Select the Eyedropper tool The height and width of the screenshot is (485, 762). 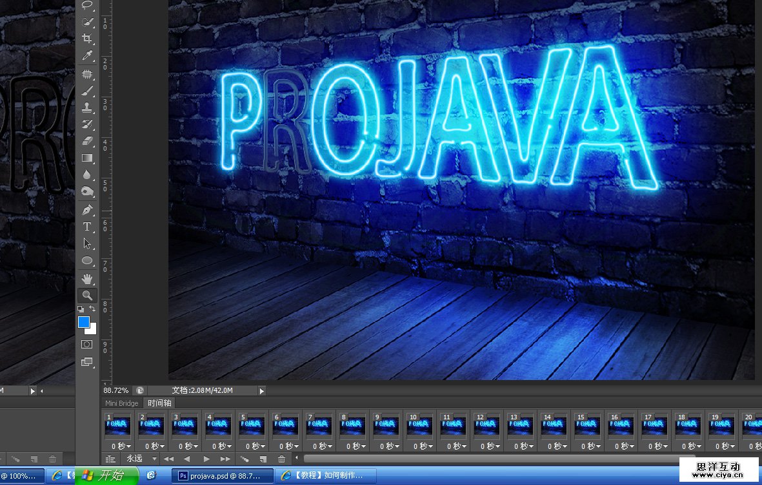(87, 56)
